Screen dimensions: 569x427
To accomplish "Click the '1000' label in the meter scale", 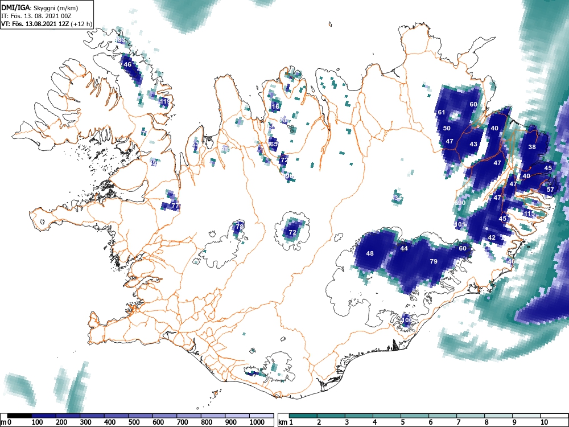I will click(x=257, y=422).
